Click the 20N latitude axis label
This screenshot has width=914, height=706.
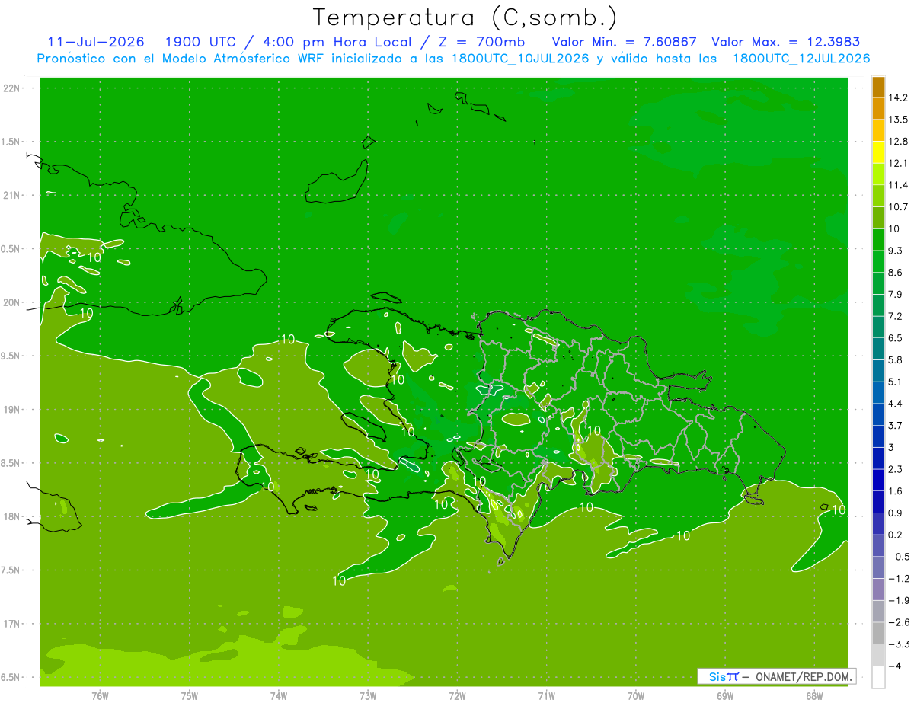click(x=12, y=302)
